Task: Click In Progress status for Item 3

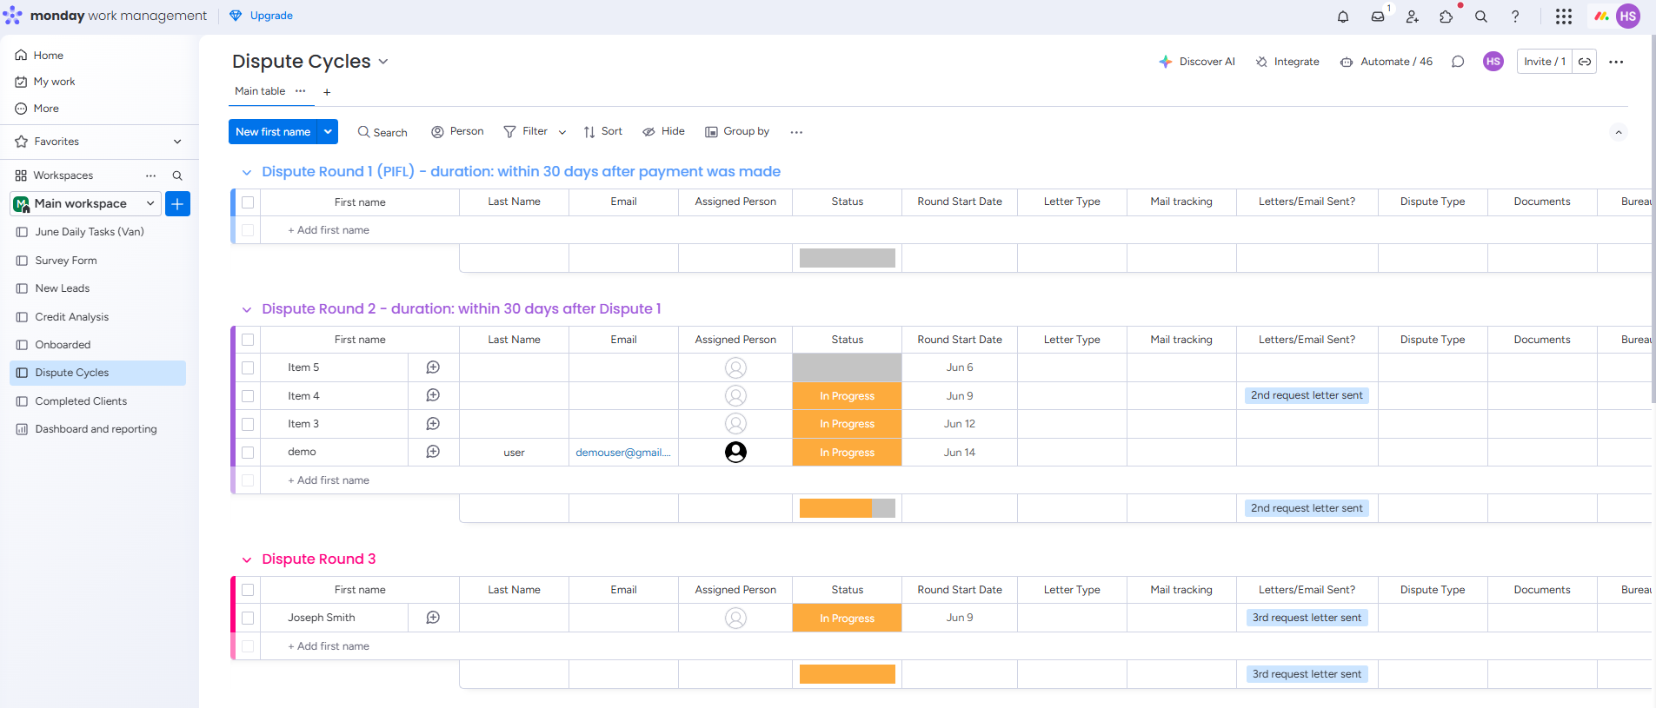Action: 847,424
